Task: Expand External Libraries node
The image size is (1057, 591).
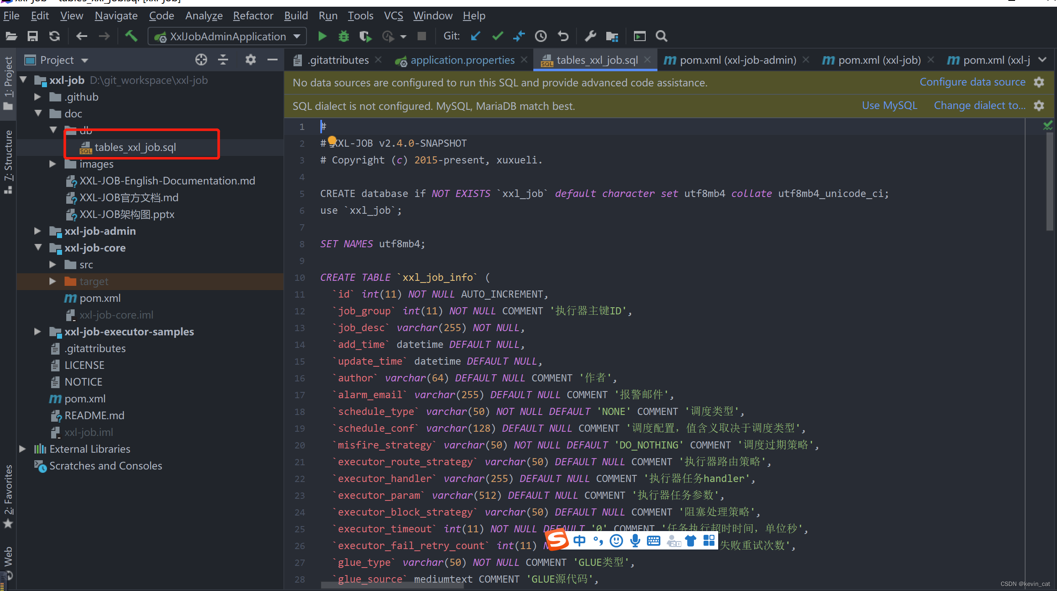Action: click(x=23, y=449)
